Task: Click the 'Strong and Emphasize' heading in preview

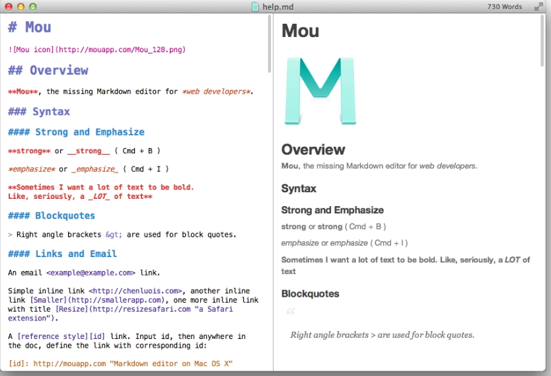Action: click(332, 210)
